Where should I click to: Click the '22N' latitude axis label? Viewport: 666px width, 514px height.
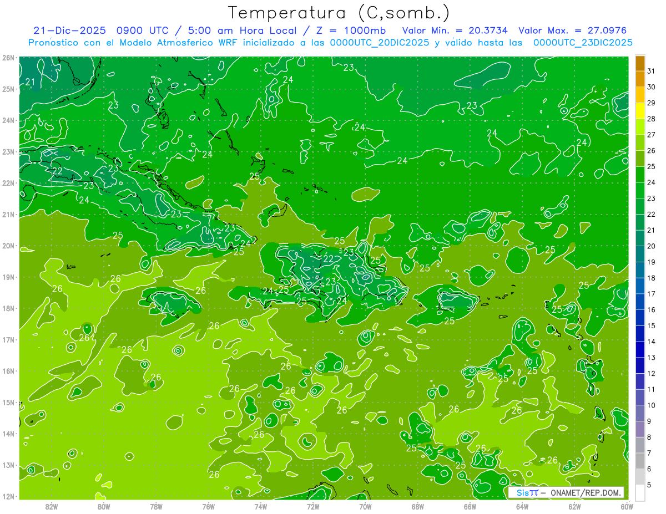pyautogui.click(x=8, y=183)
